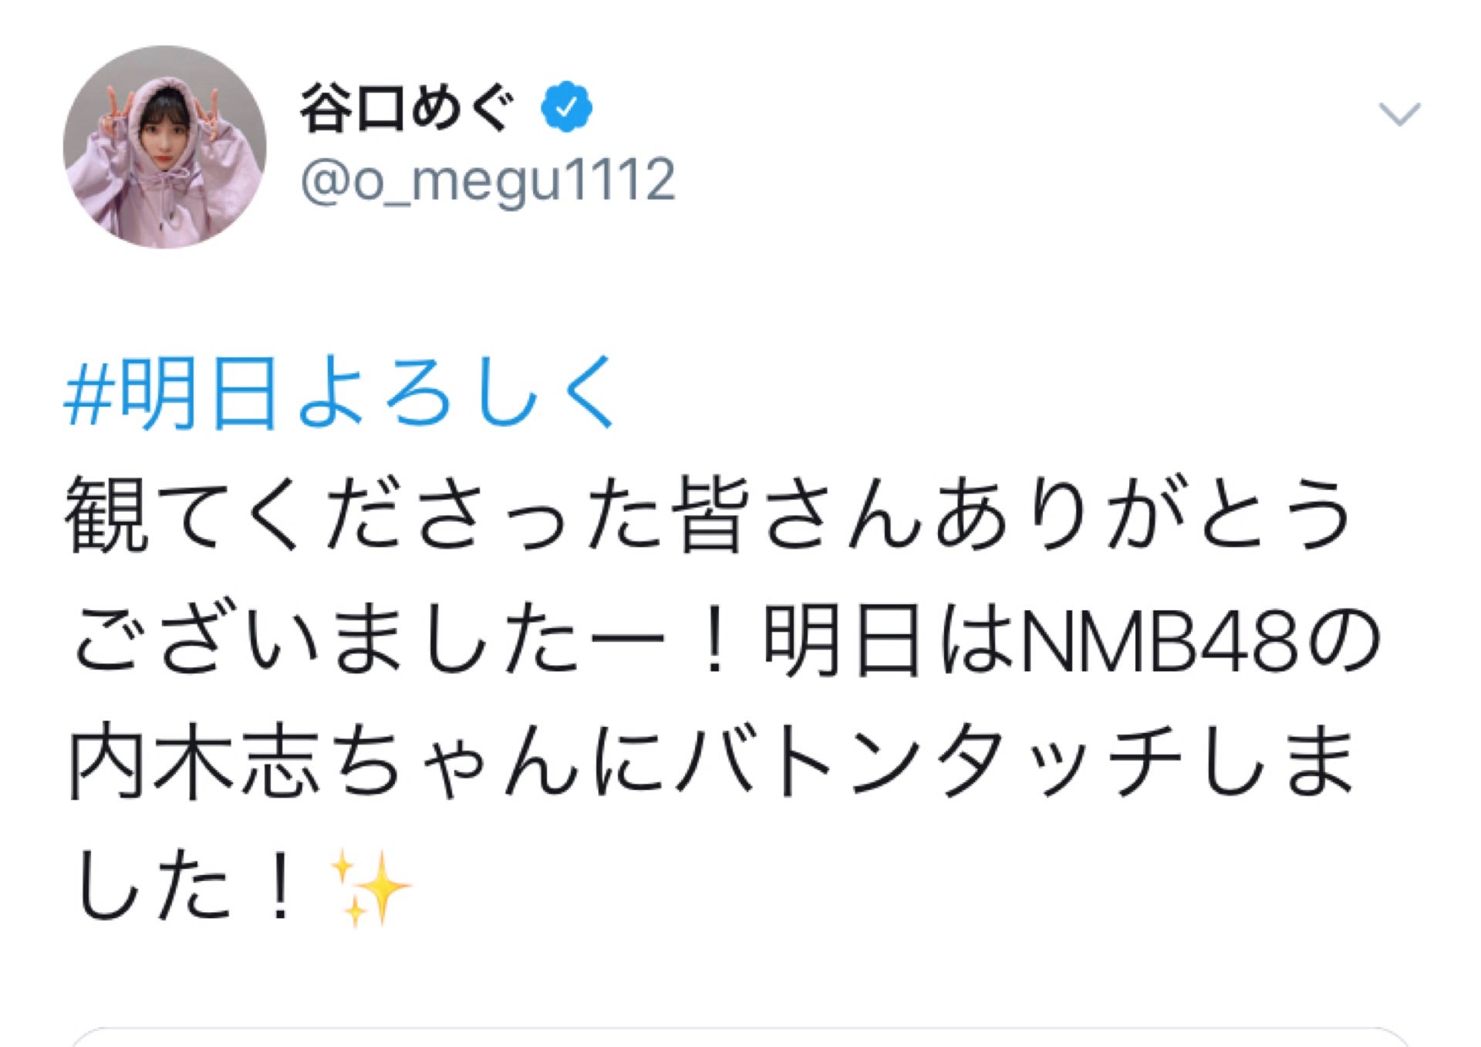Click the blue verified badge icon

tap(567, 106)
